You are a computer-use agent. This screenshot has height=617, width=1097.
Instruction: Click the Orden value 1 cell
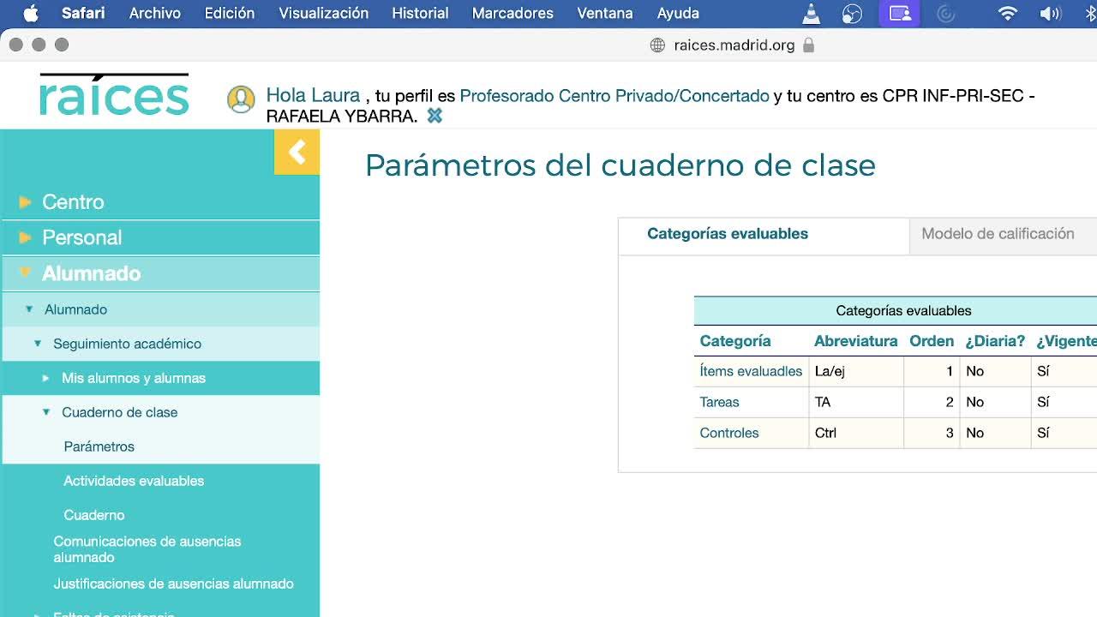point(932,371)
